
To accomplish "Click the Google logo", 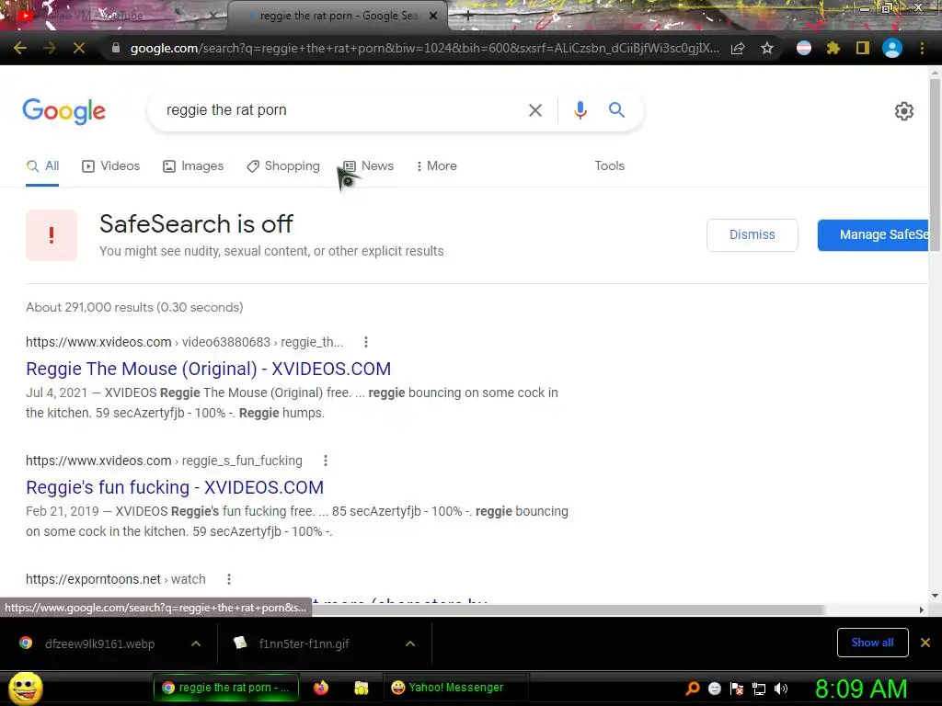I will click(63, 111).
